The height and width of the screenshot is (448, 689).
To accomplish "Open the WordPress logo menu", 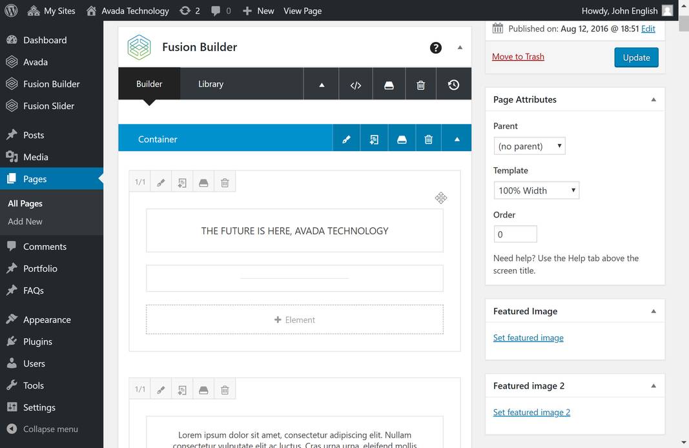I will tap(11, 10).
